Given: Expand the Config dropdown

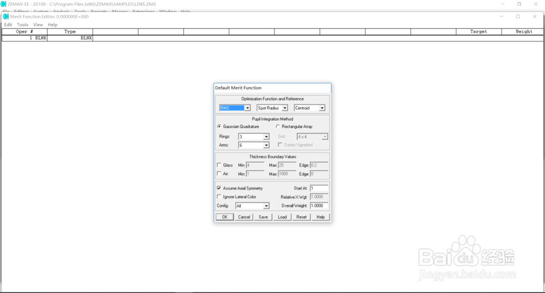Looking at the screenshot, I should (x=267, y=206).
